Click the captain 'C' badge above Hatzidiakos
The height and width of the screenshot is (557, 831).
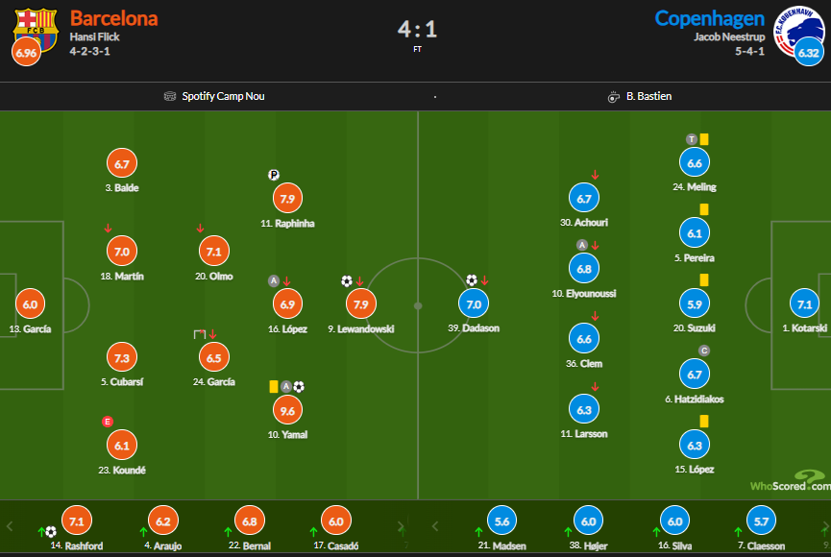[x=703, y=351]
